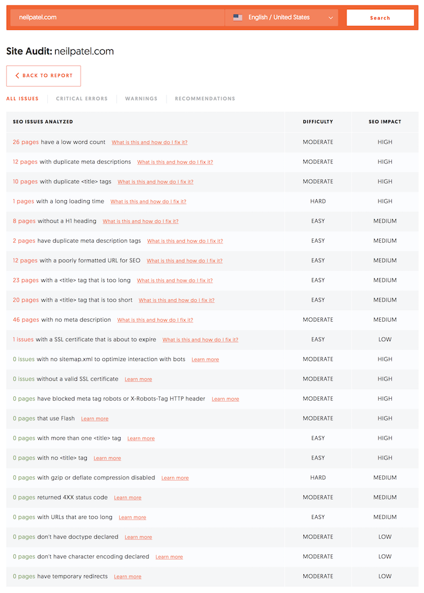Click Learn more for gzip compression disabled
The width and height of the screenshot is (424, 593).
click(175, 478)
